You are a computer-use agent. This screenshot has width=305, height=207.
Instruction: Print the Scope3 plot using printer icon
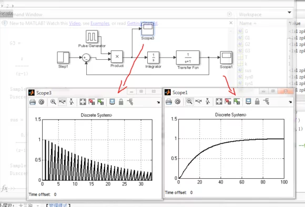(x=33, y=102)
